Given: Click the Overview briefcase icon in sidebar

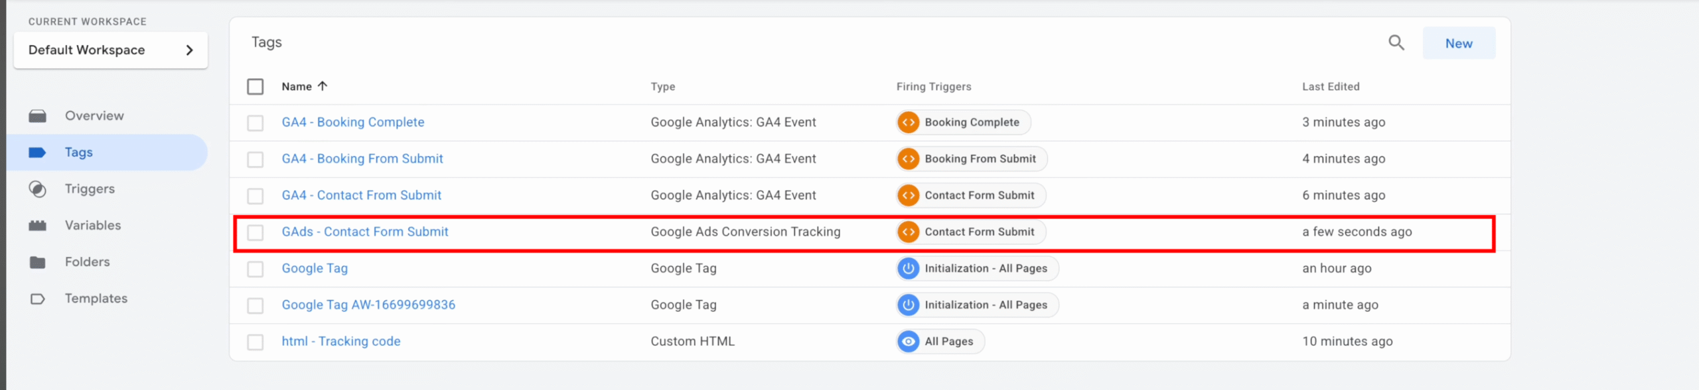Looking at the screenshot, I should tap(38, 116).
